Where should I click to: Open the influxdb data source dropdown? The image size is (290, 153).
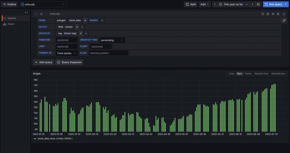click(x=43, y=4)
